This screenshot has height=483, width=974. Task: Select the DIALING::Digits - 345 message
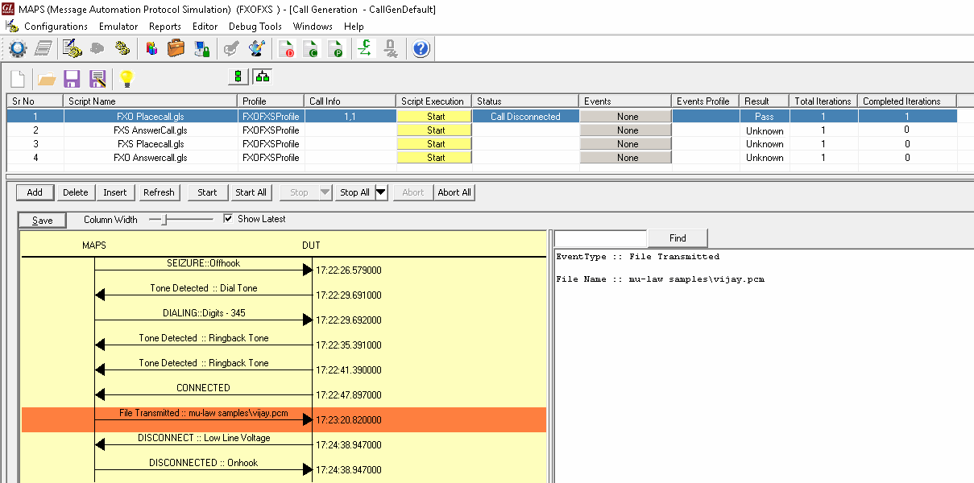[203, 313]
